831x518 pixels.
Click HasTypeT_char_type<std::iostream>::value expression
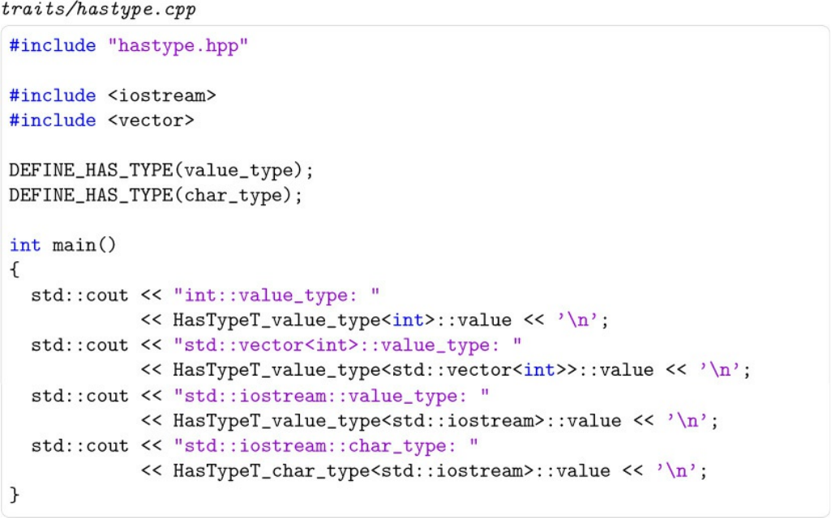coord(392,471)
